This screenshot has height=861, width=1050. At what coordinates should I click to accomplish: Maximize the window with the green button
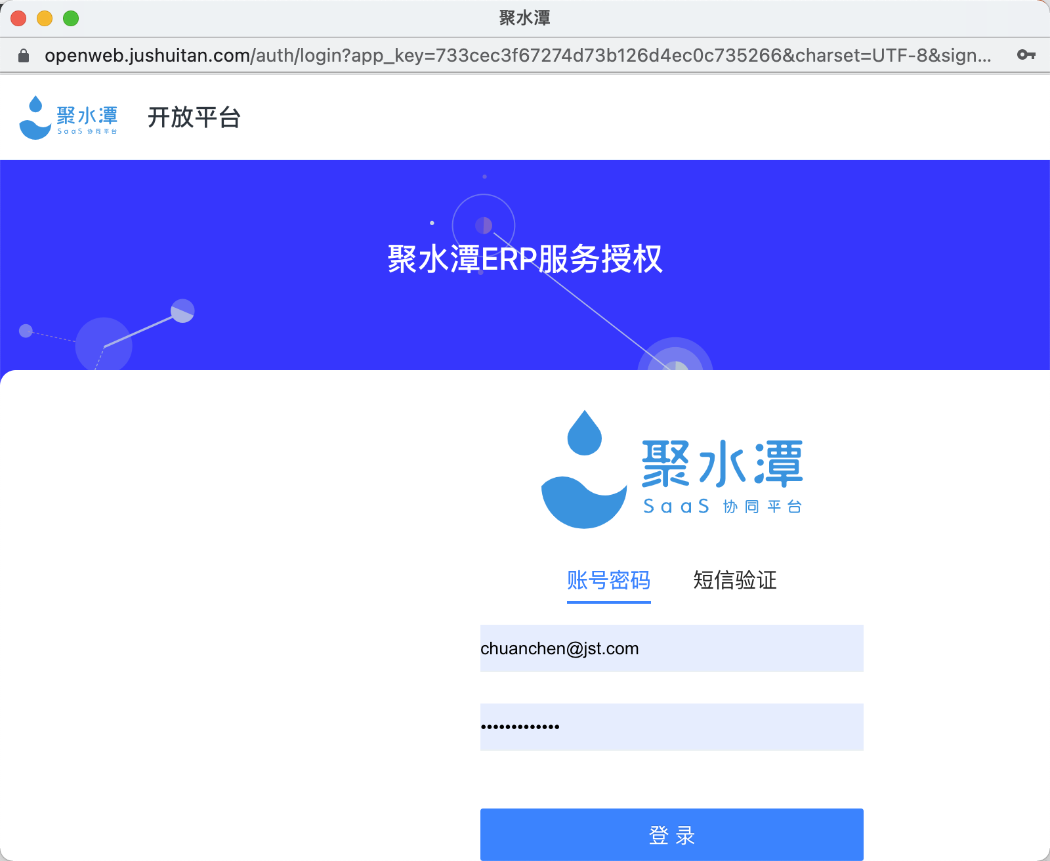pyautogui.click(x=71, y=18)
